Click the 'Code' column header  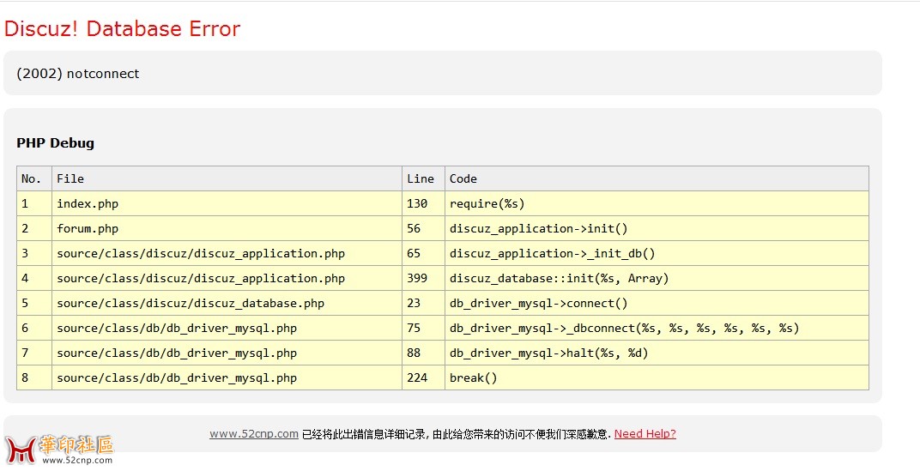[657, 178]
